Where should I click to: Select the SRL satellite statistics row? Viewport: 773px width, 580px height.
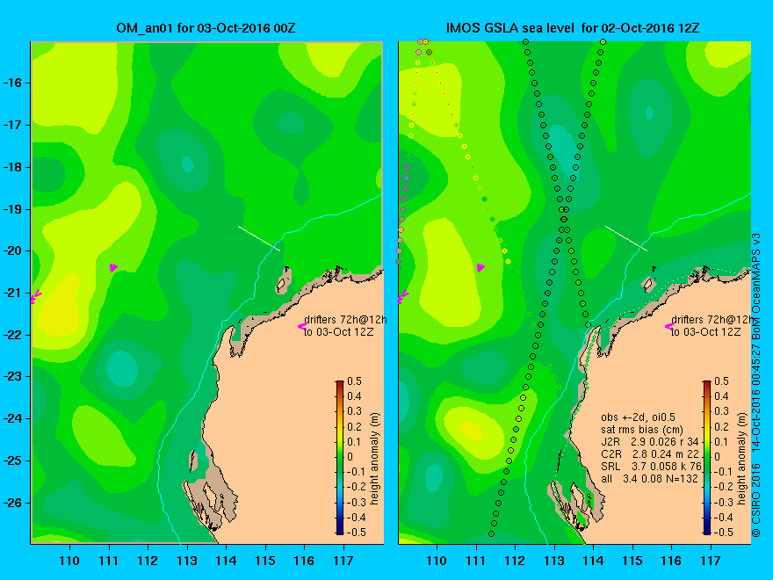click(651, 467)
